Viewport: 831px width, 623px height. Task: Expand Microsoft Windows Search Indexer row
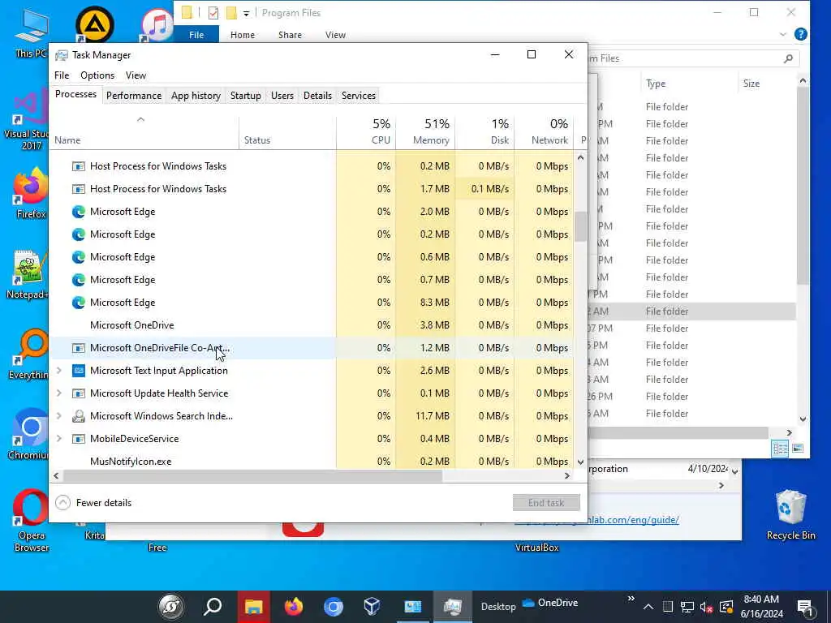coord(58,416)
